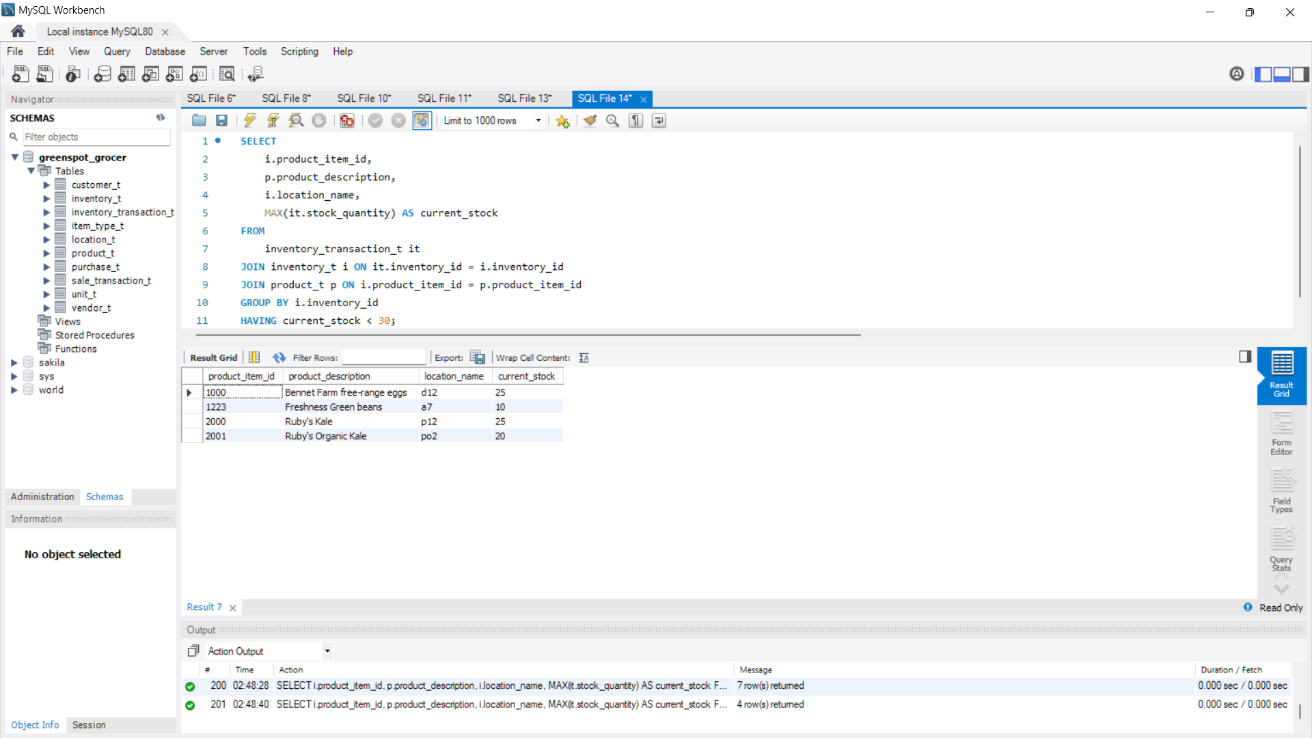Stop the query execution
The width and height of the screenshot is (1312, 738).
(x=319, y=120)
